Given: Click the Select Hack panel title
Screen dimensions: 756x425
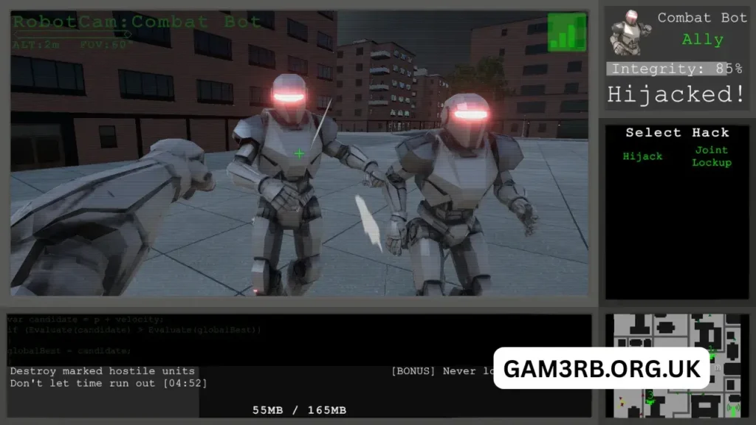Looking at the screenshot, I should 676,133.
